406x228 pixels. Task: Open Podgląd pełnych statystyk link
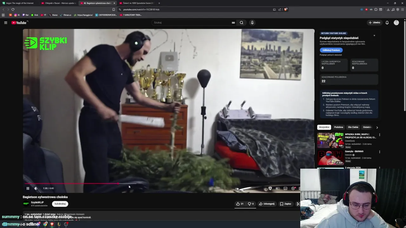click(331, 55)
